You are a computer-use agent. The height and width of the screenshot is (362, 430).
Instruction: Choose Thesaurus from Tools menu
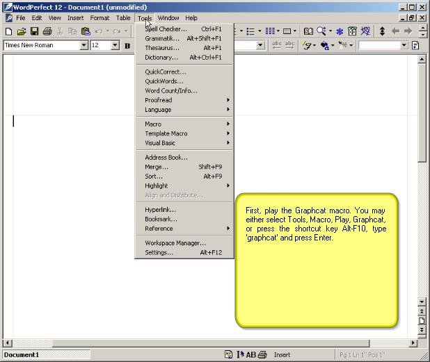tap(184, 48)
